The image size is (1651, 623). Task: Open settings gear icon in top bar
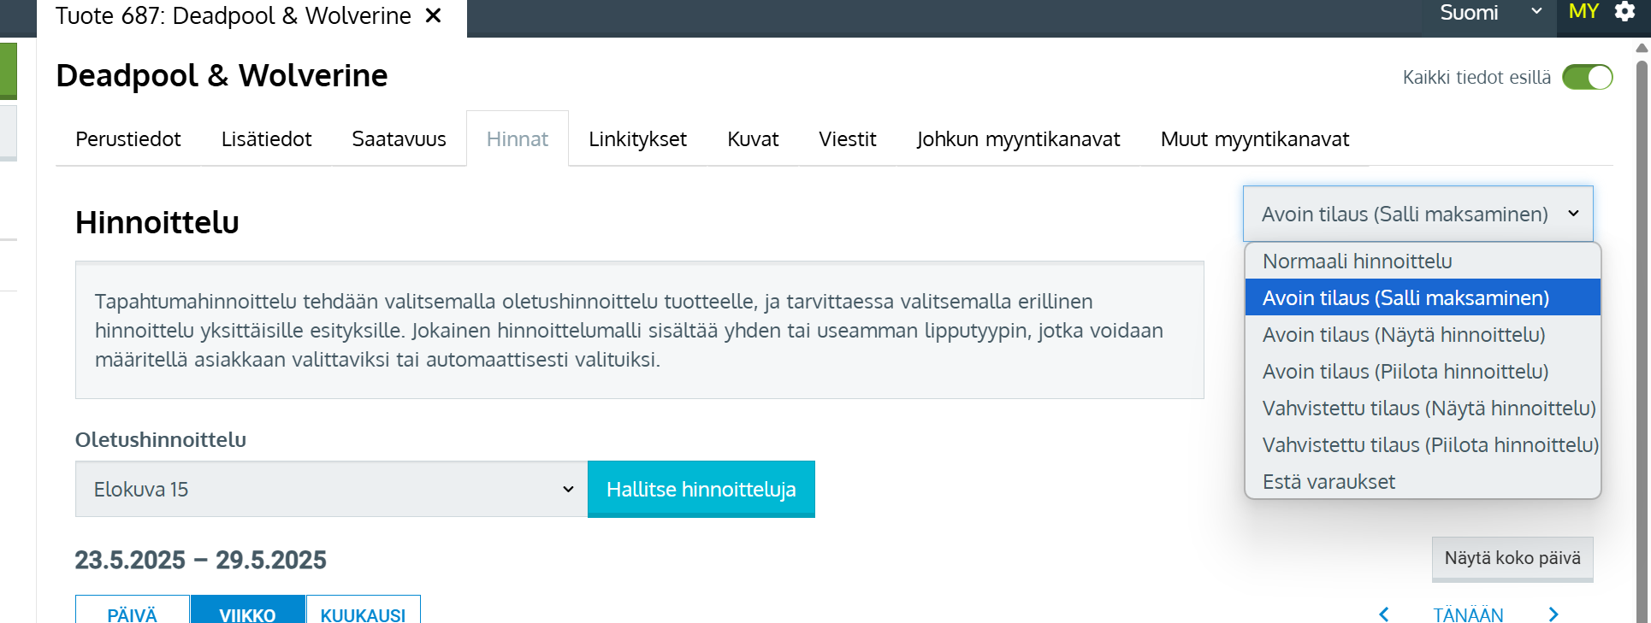(1624, 12)
